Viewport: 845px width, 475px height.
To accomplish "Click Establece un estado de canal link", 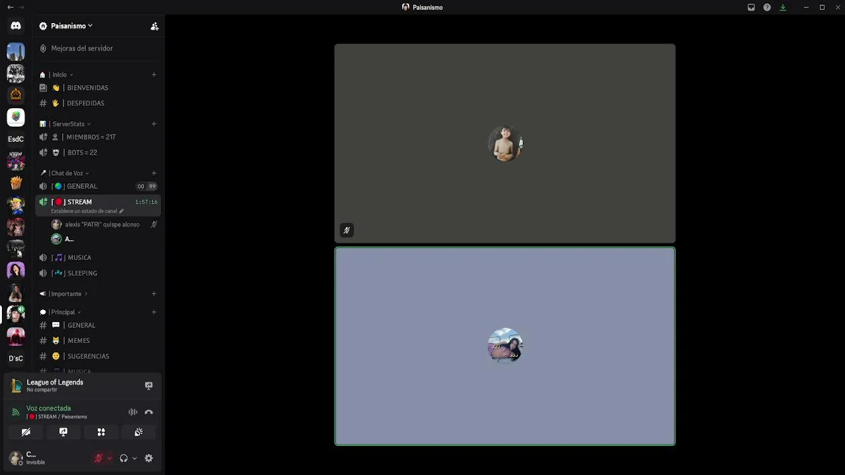I will (87, 211).
